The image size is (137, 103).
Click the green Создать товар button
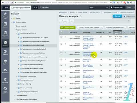click(x=68, y=28)
